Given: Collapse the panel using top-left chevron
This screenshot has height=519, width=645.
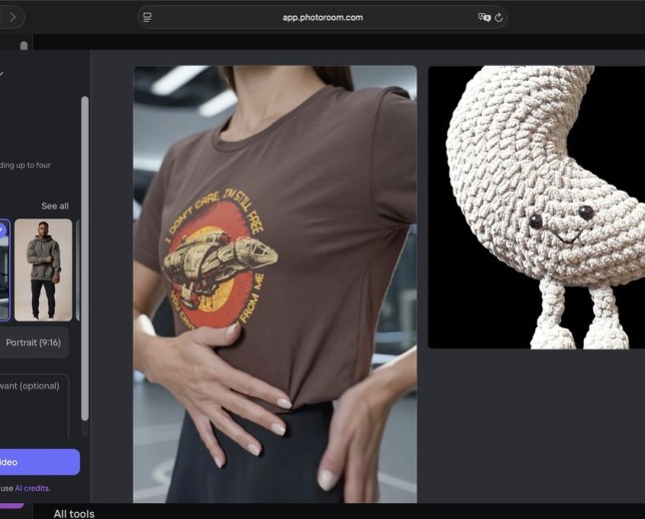Looking at the screenshot, I should pos(2,74).
